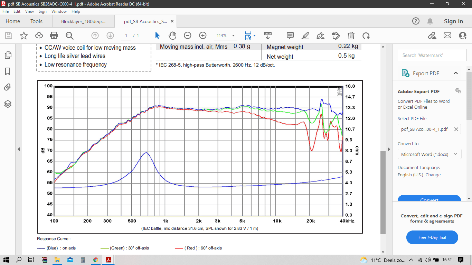Change the document language link
The height and width of the screenshot is (265, 472).
coord(433,175)
